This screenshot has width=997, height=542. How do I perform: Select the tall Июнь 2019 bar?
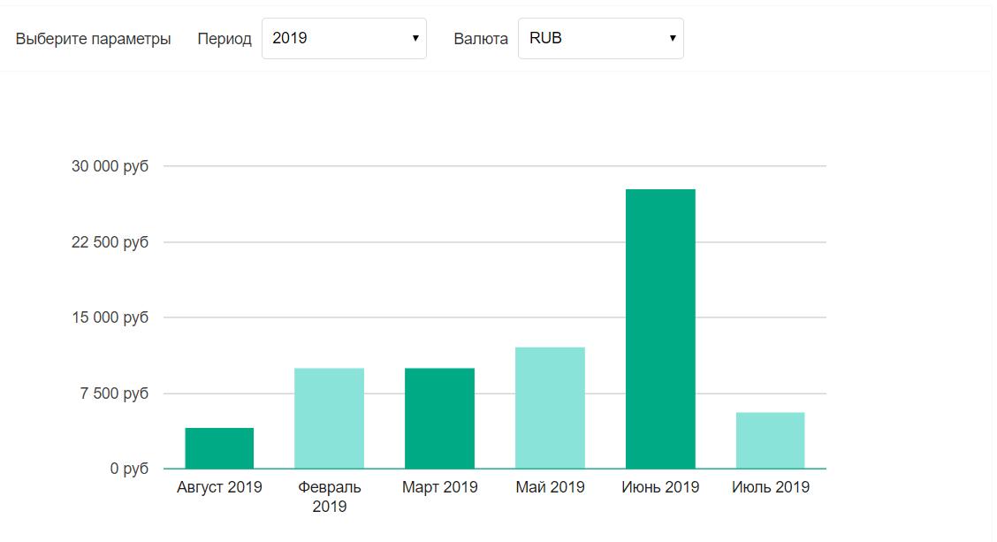tap(660, 327)
